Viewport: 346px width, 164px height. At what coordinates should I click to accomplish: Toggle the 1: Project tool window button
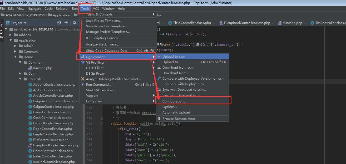(x=2, y=28)
